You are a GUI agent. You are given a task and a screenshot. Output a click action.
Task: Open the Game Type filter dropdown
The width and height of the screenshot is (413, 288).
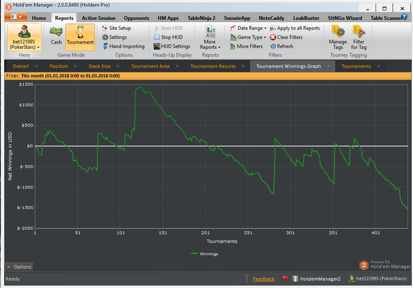pyautogui.click(x=248, y=37)
